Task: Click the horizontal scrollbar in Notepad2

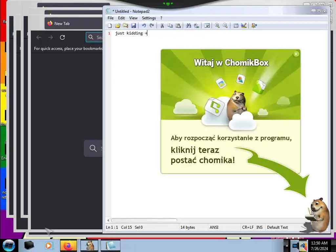Action: pos(144,220)
